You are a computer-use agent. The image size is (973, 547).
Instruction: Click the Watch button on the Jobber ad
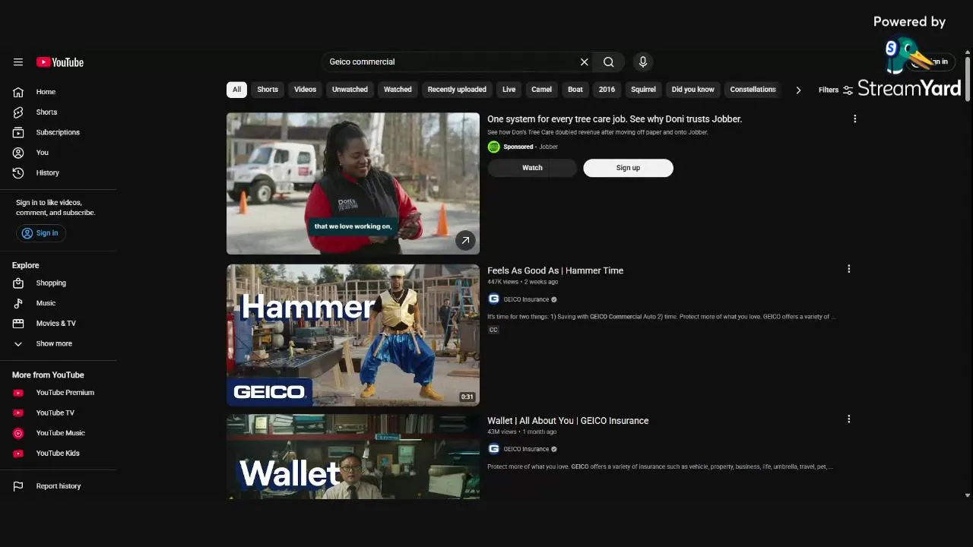point(532,168)
